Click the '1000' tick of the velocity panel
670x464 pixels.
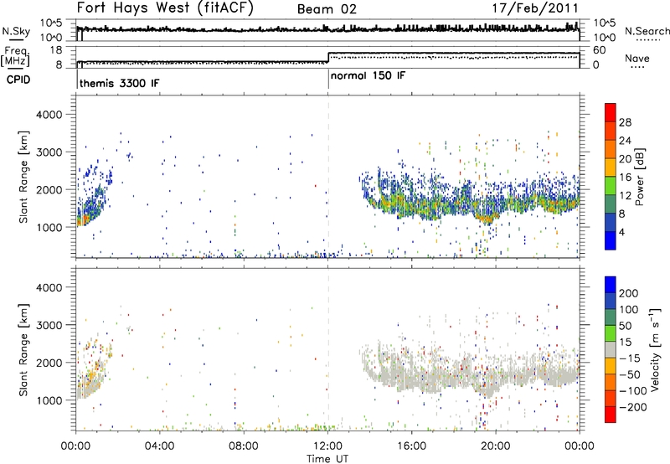pos(49,400)
